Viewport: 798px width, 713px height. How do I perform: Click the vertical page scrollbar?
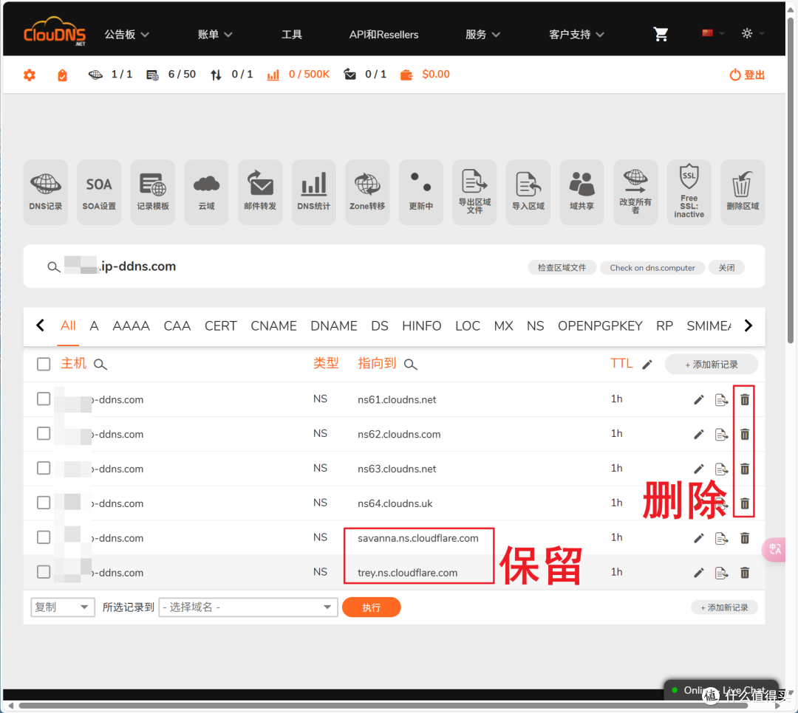791,181
